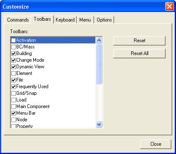Check the BC/Mass toolbar box
Viewport: 176px width, 154px height.
tap(13, 47)
